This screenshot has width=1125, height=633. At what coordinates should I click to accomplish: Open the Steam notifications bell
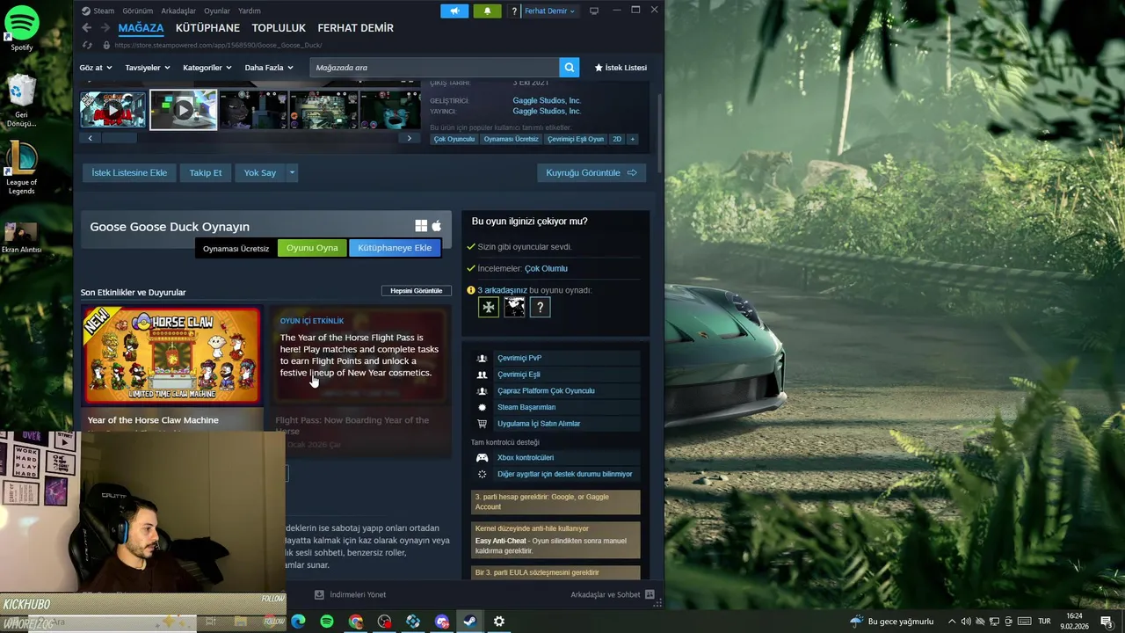coord(488,11)
